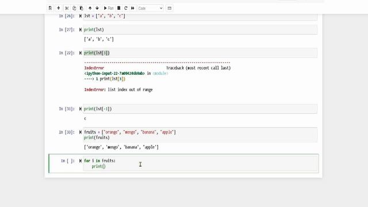The image size is (368, 207).
Task: Click the code cell containing print(lst[-1])
Action: click(200, 109)
